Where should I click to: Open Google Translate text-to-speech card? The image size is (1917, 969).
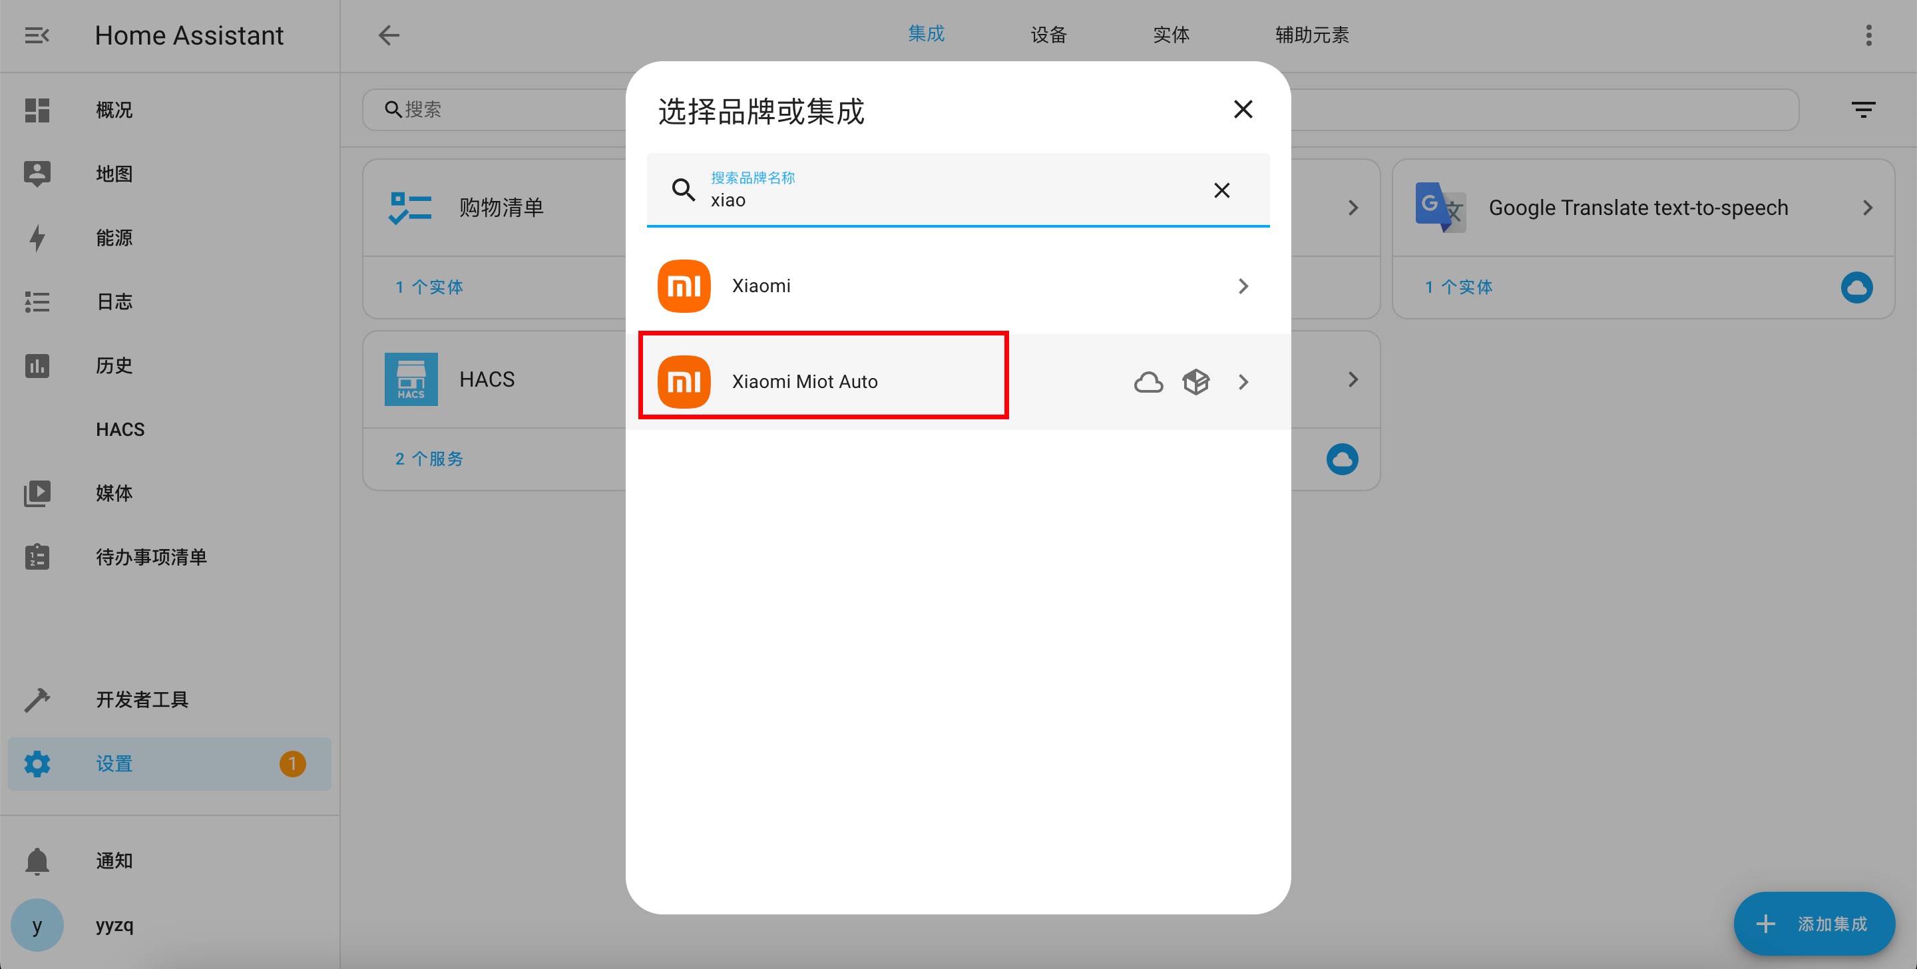click(x=1643, y=208)
